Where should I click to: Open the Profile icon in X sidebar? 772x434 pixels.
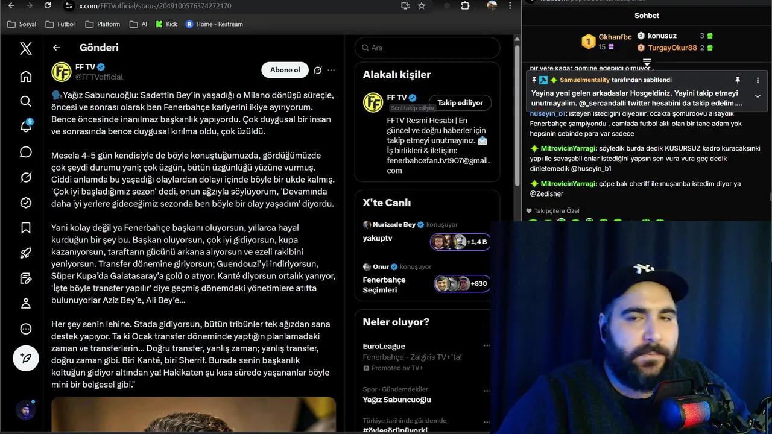click(x=25, y=304)
